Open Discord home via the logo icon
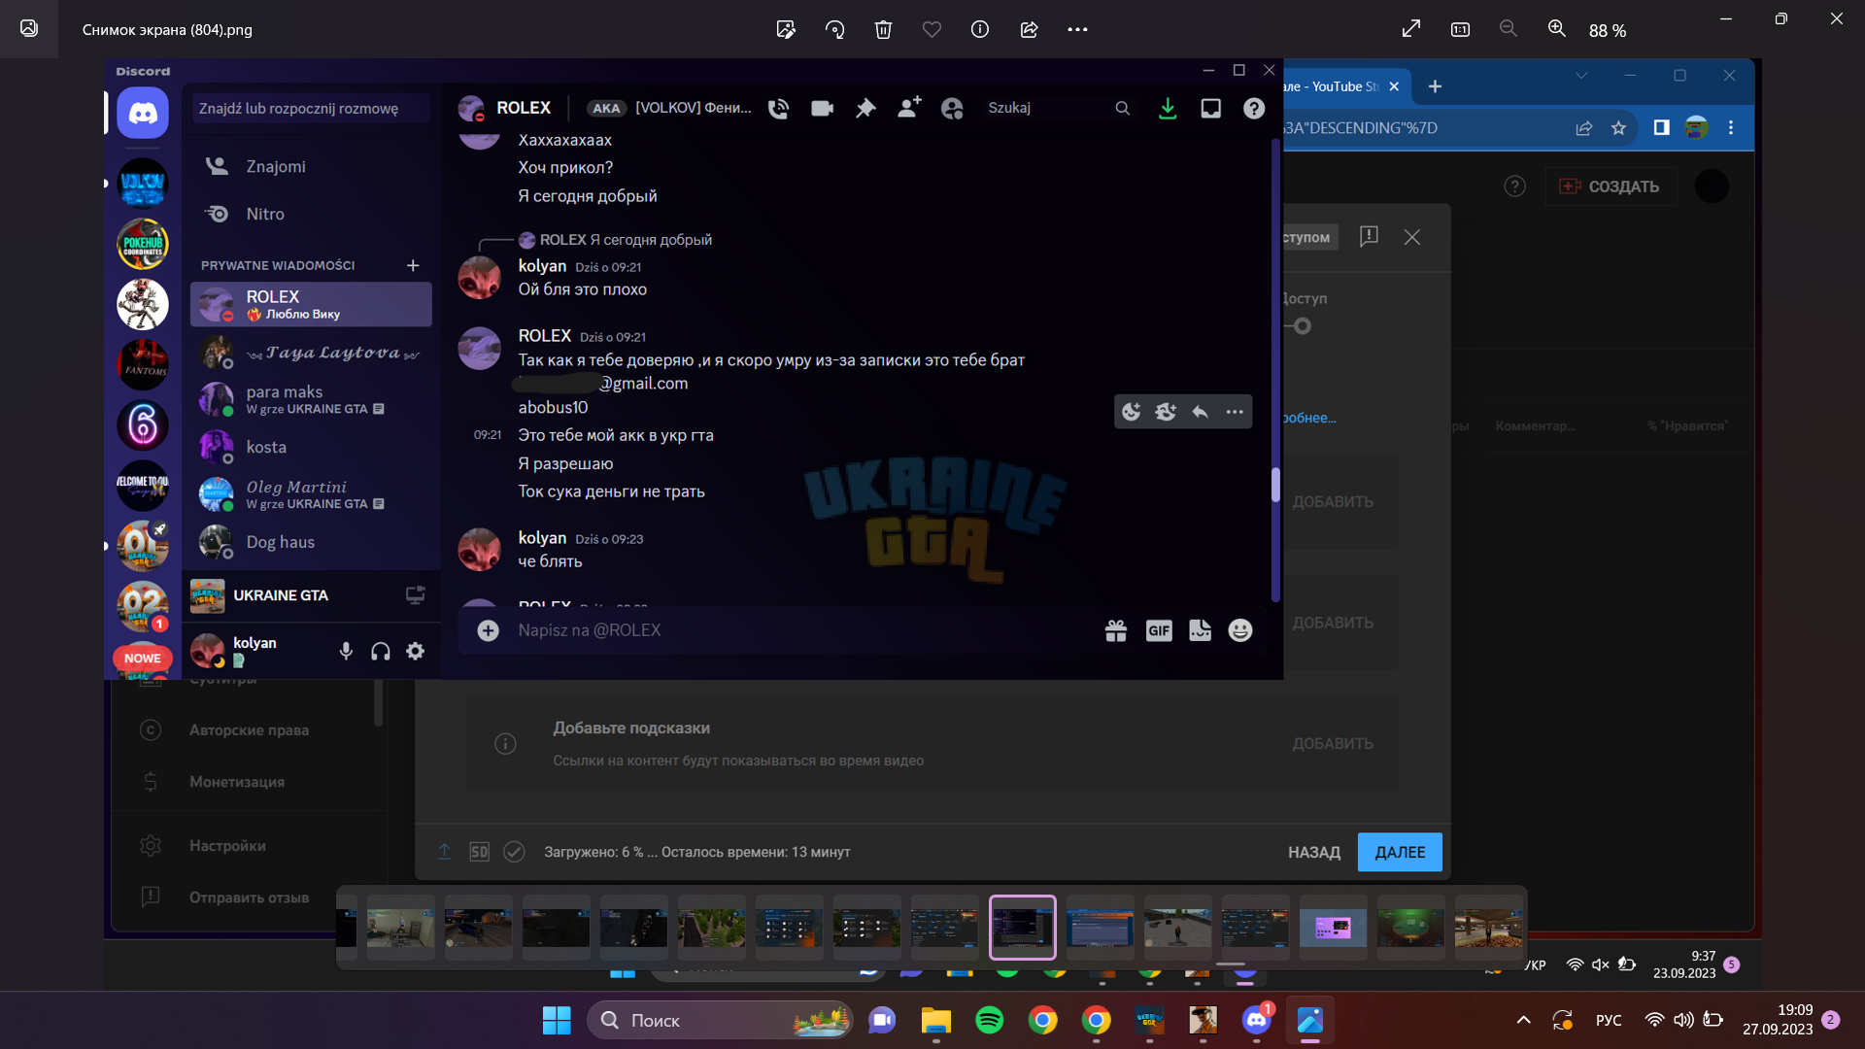 tap(143, 113)
